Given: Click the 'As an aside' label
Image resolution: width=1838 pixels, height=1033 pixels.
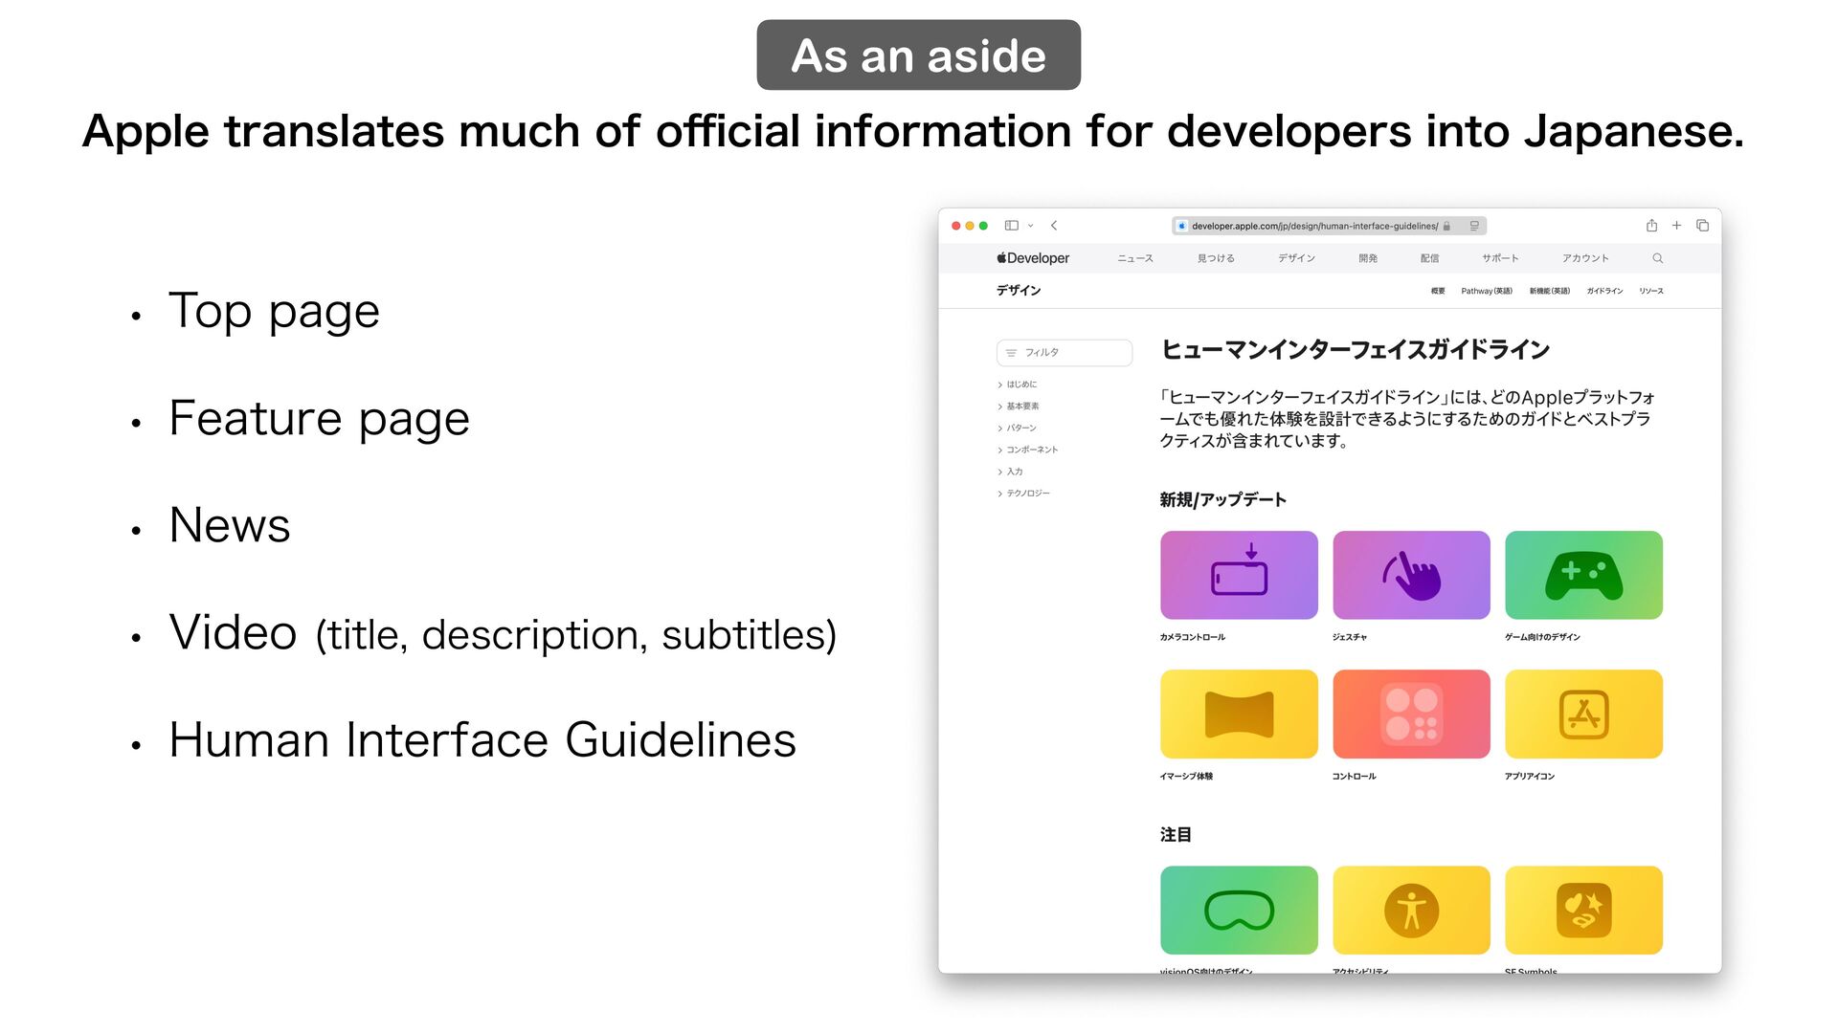Looking at the screenshot, I should point(918,55).
